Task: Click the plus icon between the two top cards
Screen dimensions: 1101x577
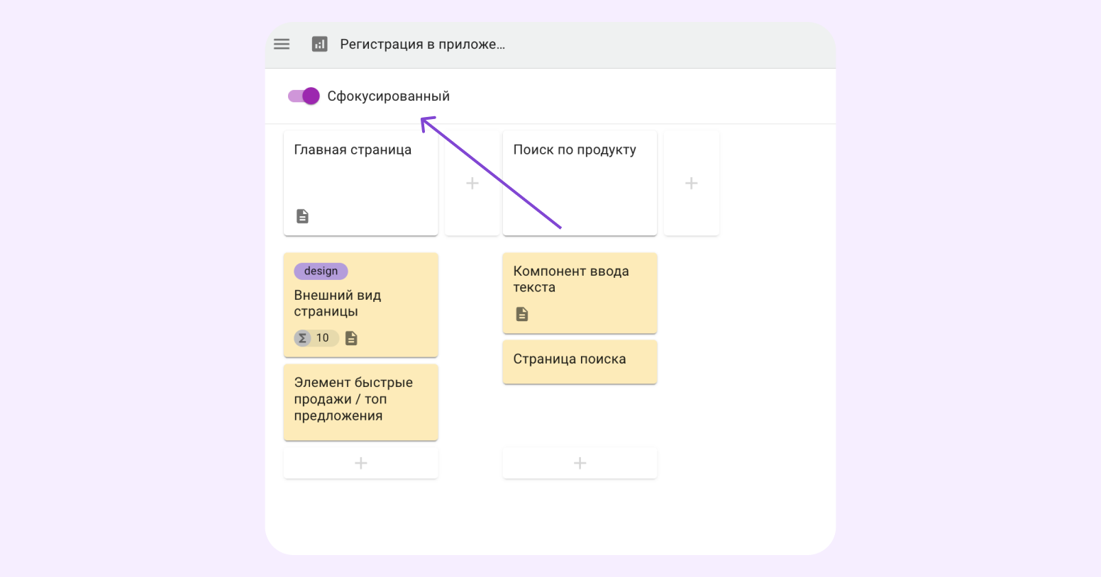Action: [x=472, y=183]
